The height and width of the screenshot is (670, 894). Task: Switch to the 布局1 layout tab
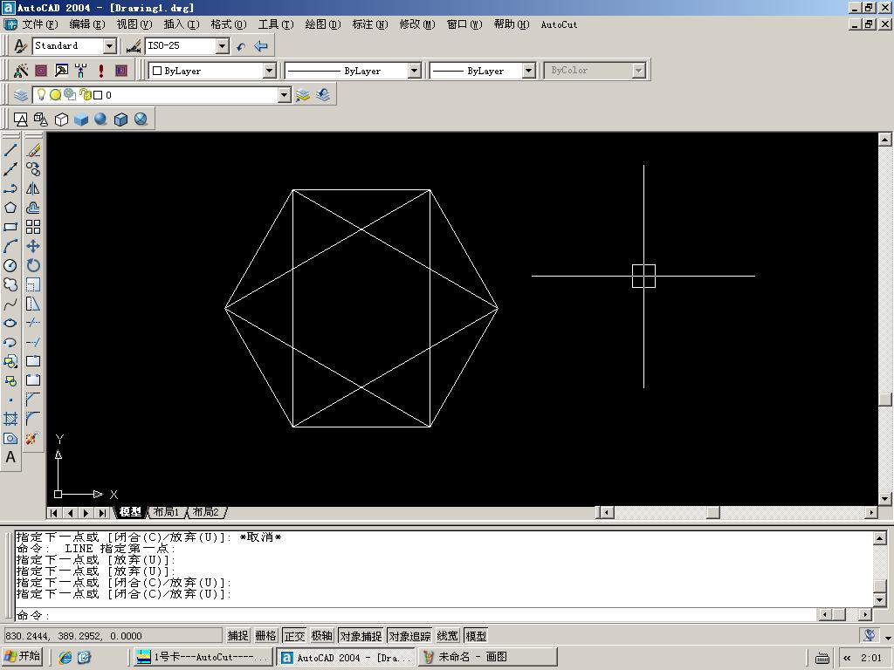point(166,512)
